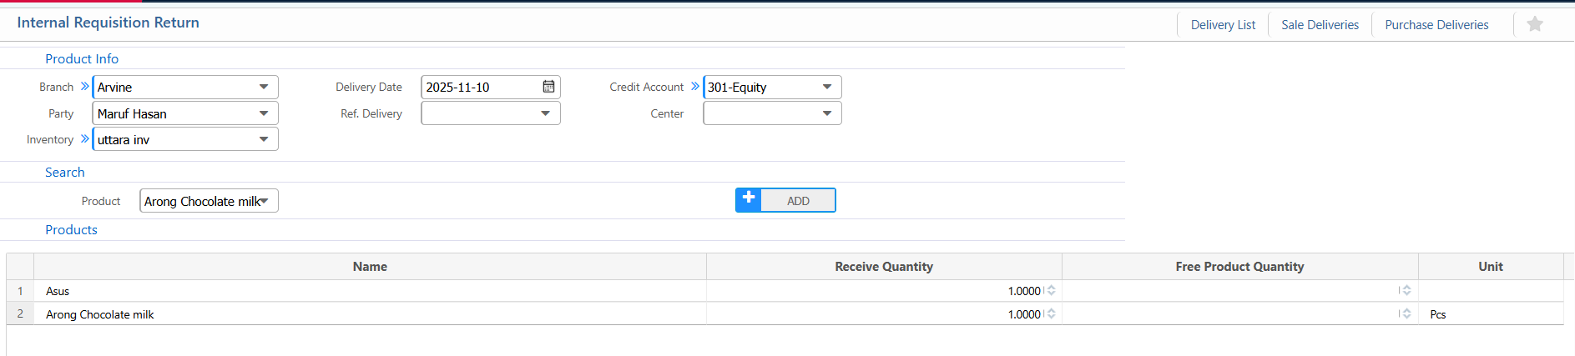Open the Delivery Date calendar picker
The image size is (1575, 356).
coord(548,87)
